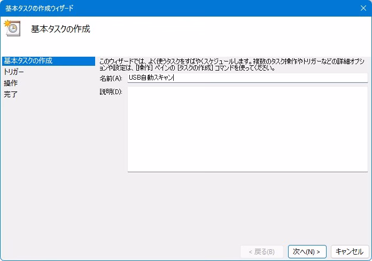Screen dimensions: 372x261
Task: Close the 基本タスクの作成ウィザード window
Action: coord(363,8)
